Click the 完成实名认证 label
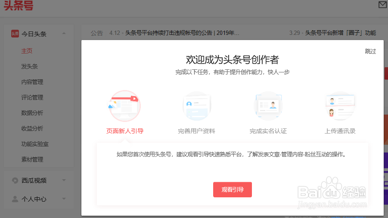Viewport: 388px width, 218px height. [x=268, y=131]
